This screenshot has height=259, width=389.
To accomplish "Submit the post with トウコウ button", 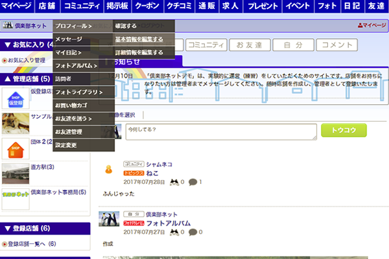I will coord(344,130).
